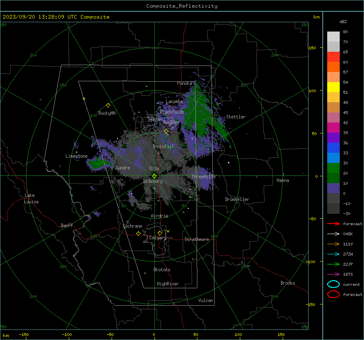Click the yellow diamond marker near RockyMH
Image resolution: width=364 pixels, height=340 pixels.
[108, 106]
